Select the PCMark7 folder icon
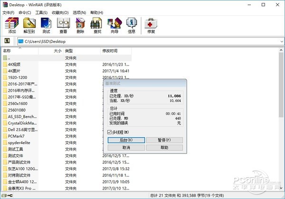The image size is (285, 199). pyautogui.click(x=5, y=136)
